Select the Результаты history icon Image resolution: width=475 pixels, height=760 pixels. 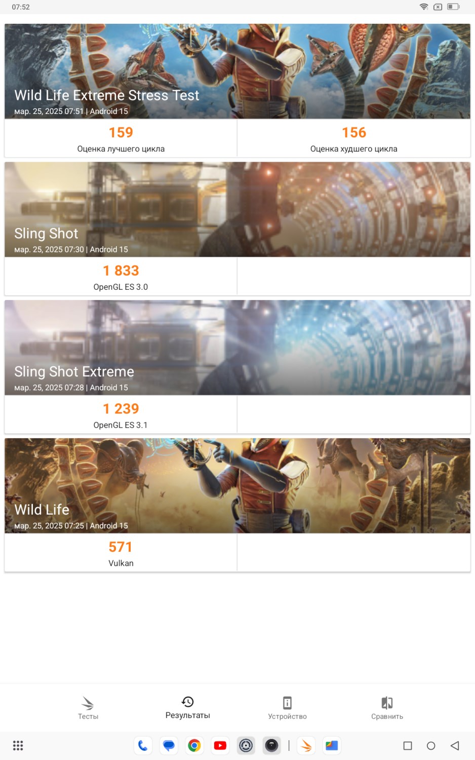187,702
